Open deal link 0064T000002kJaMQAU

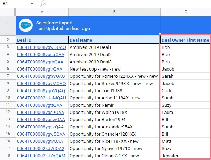click(41, 98)
